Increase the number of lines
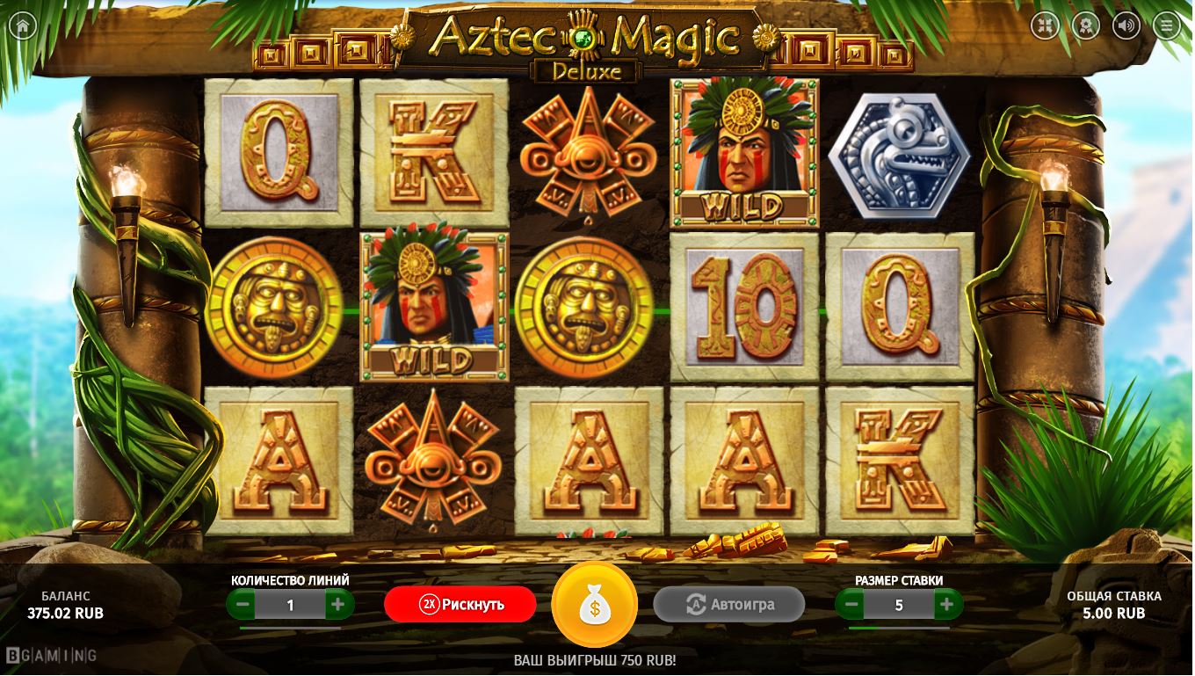 (x=338, y=605)
